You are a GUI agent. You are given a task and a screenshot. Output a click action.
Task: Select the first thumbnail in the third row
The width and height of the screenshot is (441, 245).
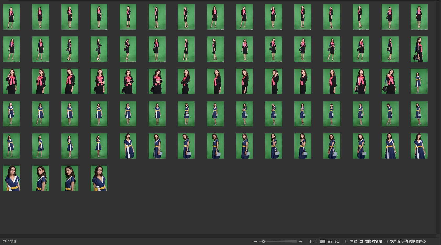pyautogui.click(x=12, y=81)
